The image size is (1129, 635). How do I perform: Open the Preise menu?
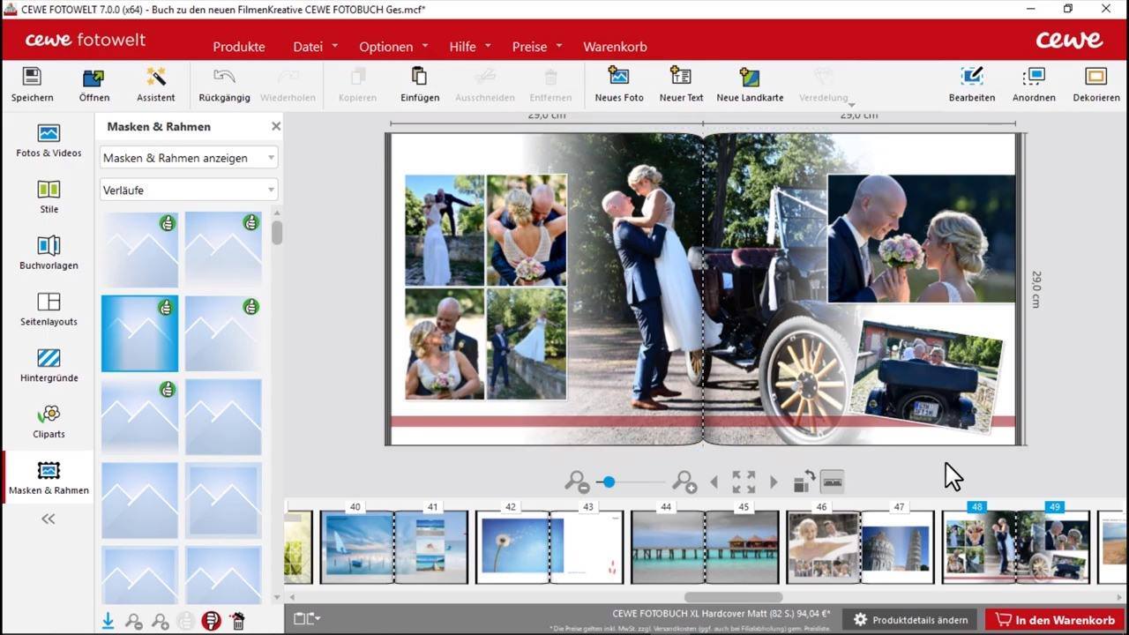(x=537, y=47)
